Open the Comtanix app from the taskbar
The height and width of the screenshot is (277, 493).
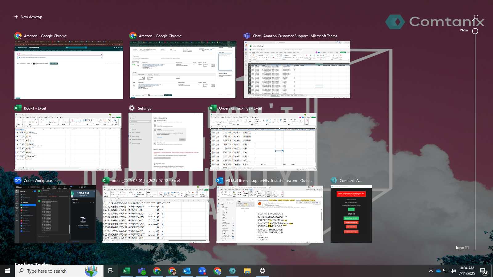[232, 271]
